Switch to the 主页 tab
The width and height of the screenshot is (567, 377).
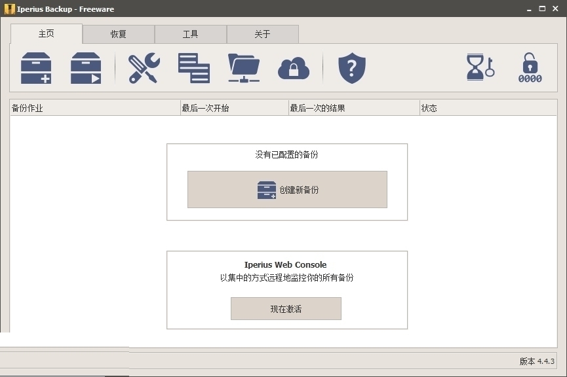click(47, 34)
